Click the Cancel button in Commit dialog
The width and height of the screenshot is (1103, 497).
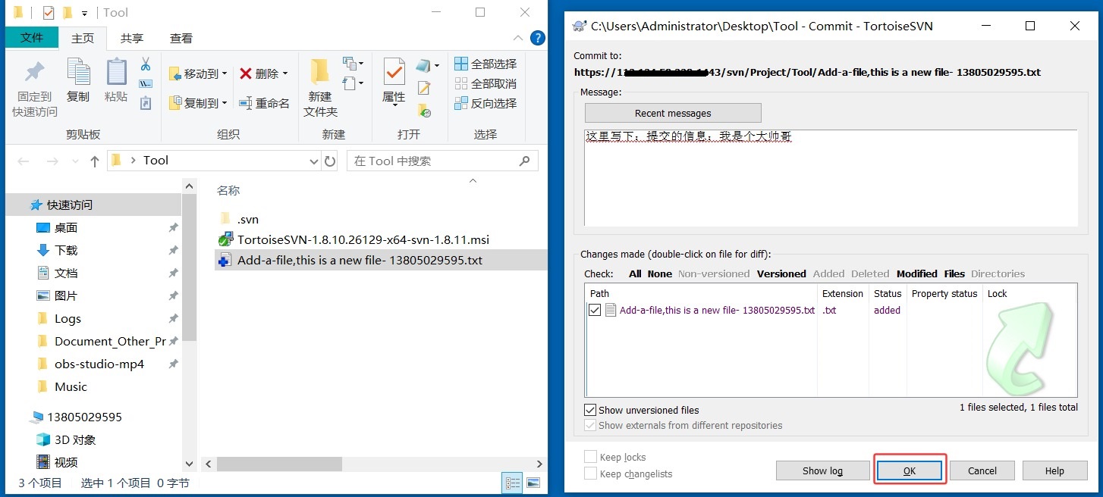coord(982,470)
